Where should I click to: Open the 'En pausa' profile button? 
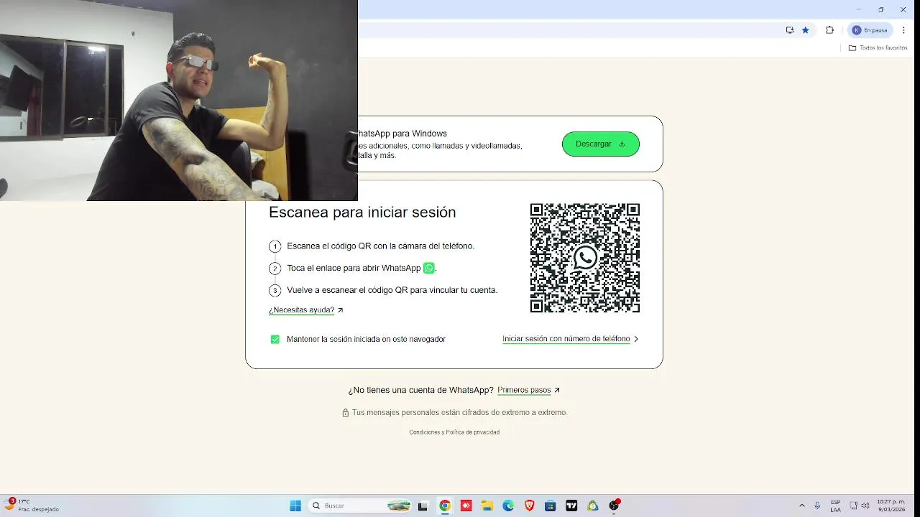[870, 30]
